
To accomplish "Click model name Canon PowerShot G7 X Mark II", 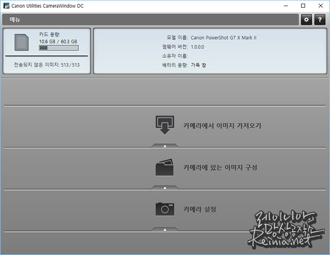I will pyautogui.click(x=223, y=38).
